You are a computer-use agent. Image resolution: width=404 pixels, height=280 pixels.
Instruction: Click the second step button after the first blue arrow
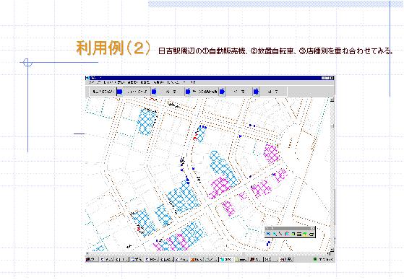(x=137, y=92)
